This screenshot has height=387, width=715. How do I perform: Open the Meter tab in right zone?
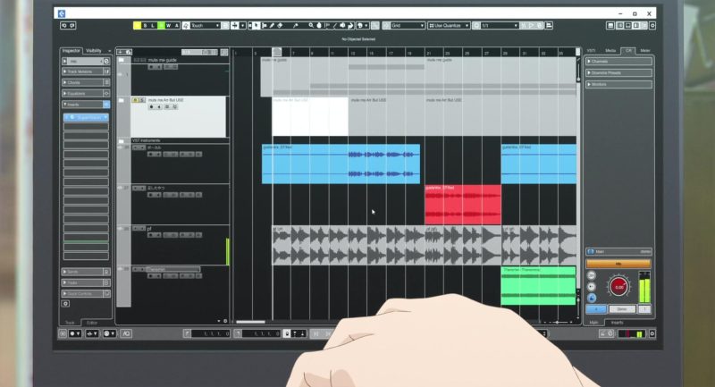(x=644, y=51)
